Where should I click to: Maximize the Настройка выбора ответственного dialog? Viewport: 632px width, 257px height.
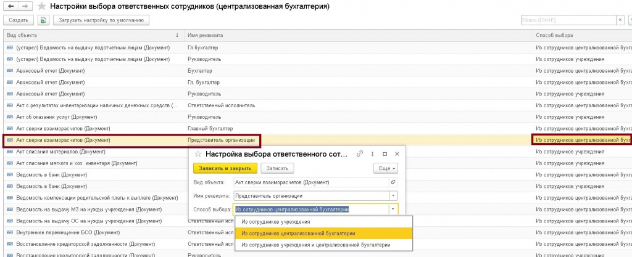[385, 154]
